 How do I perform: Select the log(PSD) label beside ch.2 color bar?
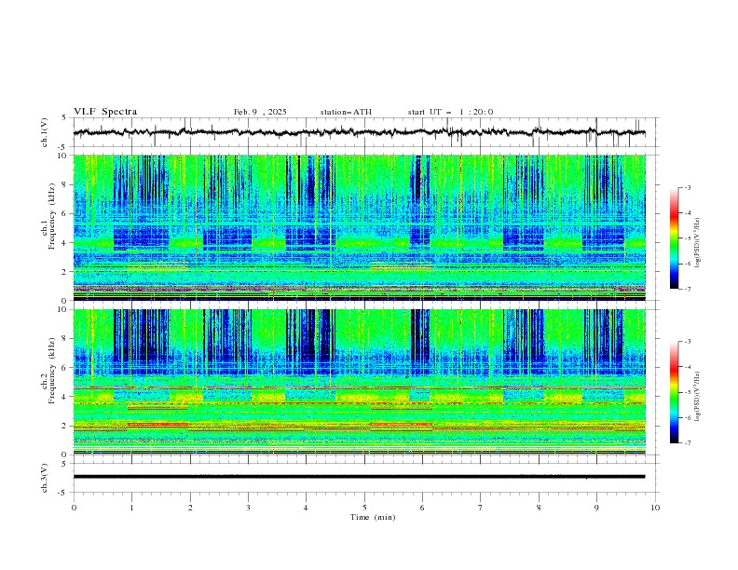click(x=698, y=396)
